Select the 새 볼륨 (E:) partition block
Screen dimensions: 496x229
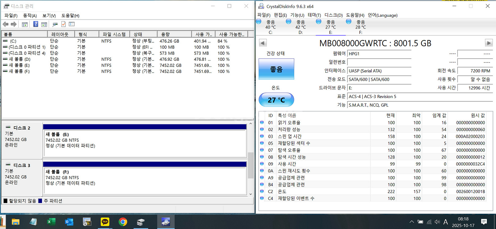pyautogui.click(x=145, y=144)
